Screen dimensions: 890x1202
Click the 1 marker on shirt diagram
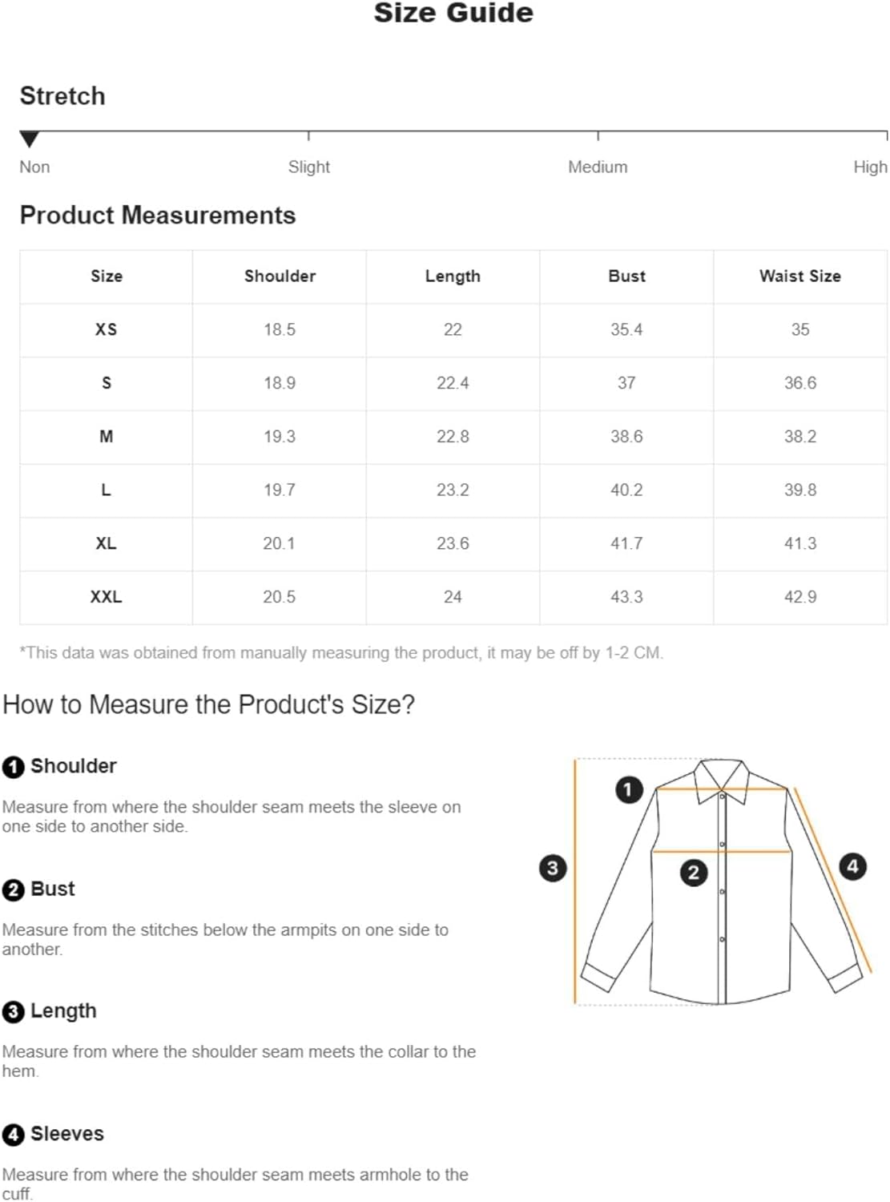pos(629,790)
